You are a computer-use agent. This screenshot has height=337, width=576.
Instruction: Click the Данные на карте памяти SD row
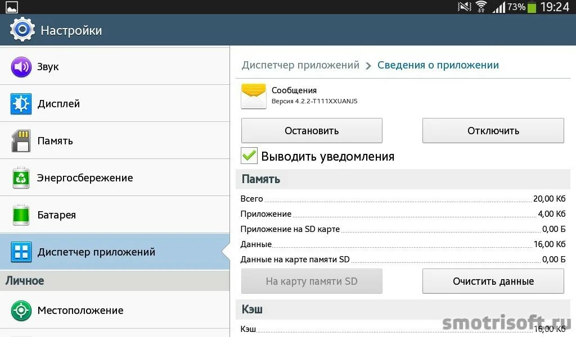pos(403,259)
